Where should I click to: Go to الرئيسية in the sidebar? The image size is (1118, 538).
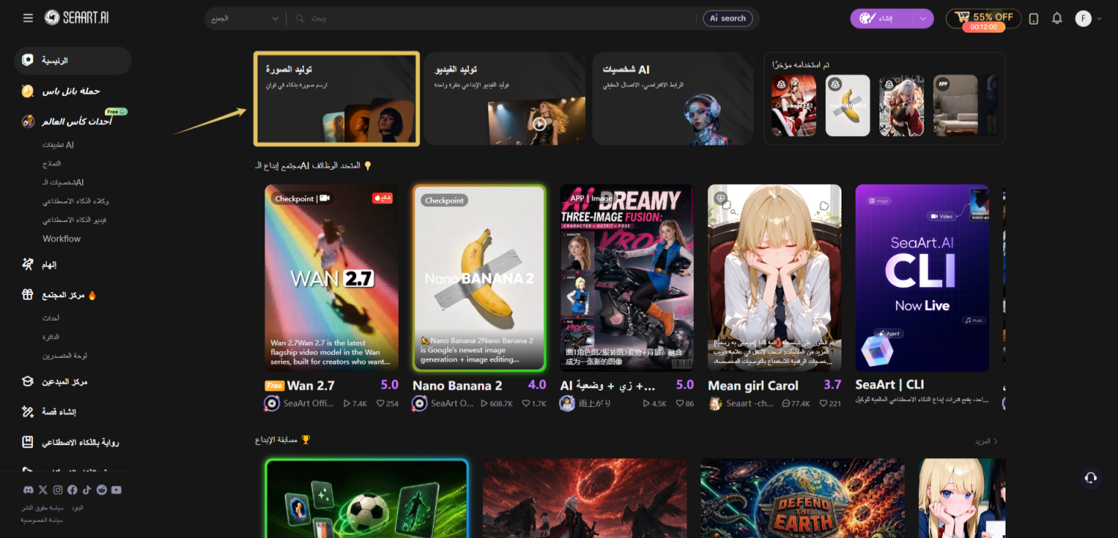point(73,60)
